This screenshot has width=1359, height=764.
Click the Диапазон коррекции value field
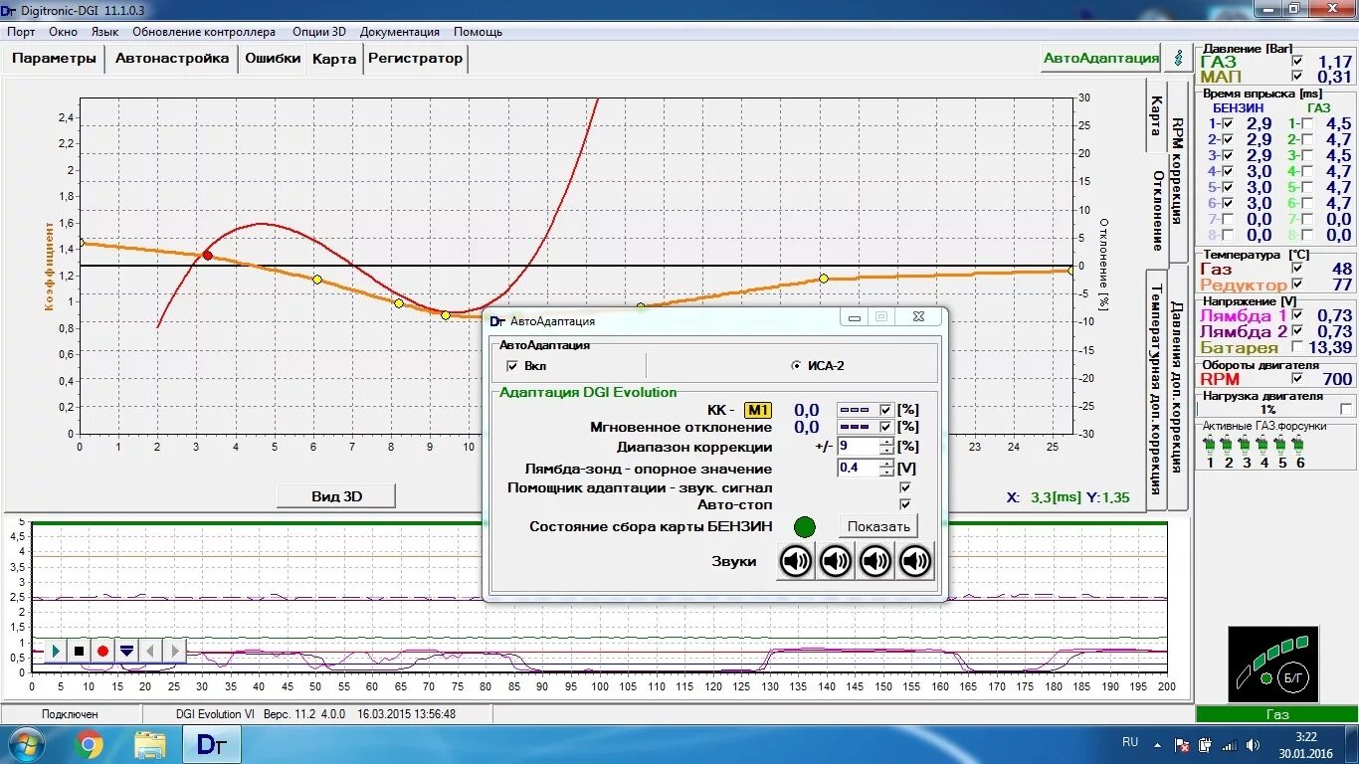(858, 447)
